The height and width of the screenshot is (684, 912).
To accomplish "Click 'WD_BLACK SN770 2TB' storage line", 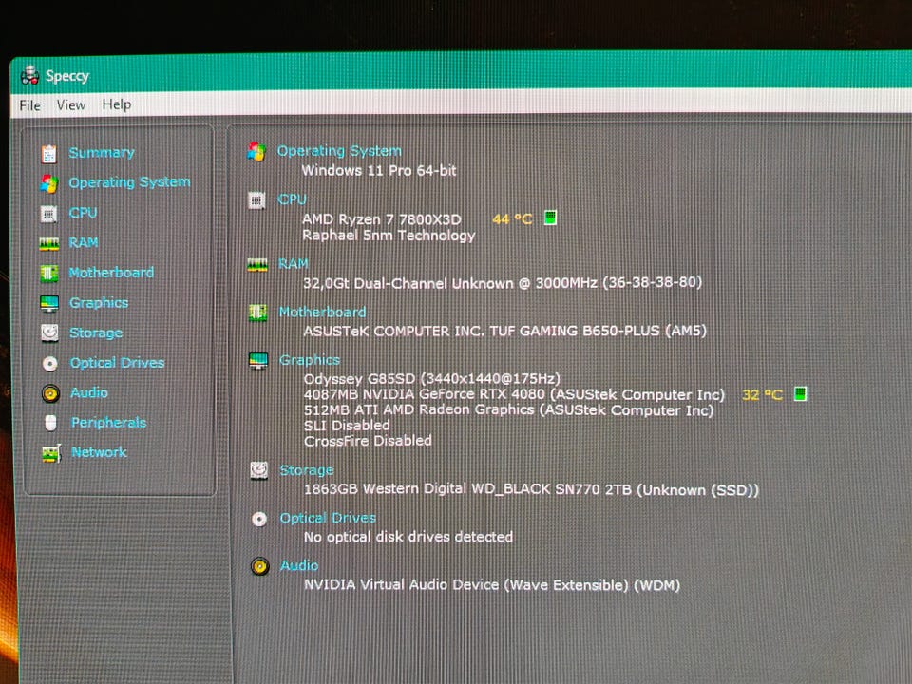I will coord(531,489).
